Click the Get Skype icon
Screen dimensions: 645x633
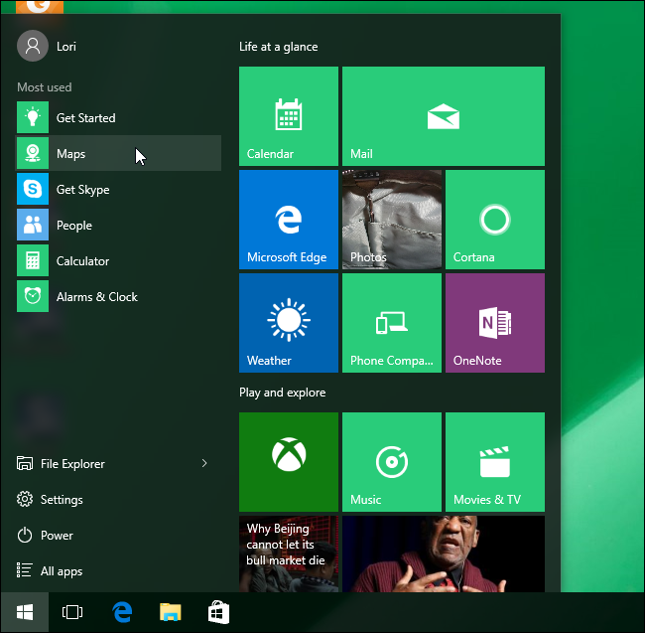point(33,189)
